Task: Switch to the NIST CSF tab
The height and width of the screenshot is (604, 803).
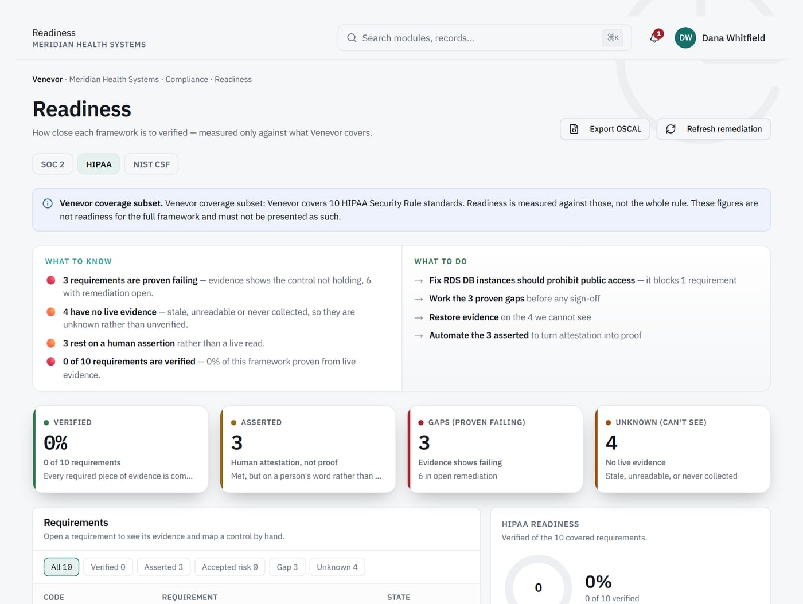Action: click(151, 164)
